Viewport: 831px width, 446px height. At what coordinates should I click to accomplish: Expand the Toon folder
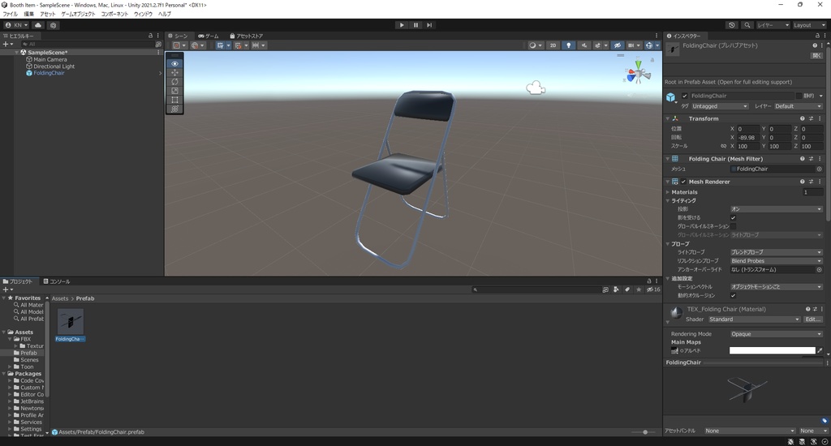(10, 367)
